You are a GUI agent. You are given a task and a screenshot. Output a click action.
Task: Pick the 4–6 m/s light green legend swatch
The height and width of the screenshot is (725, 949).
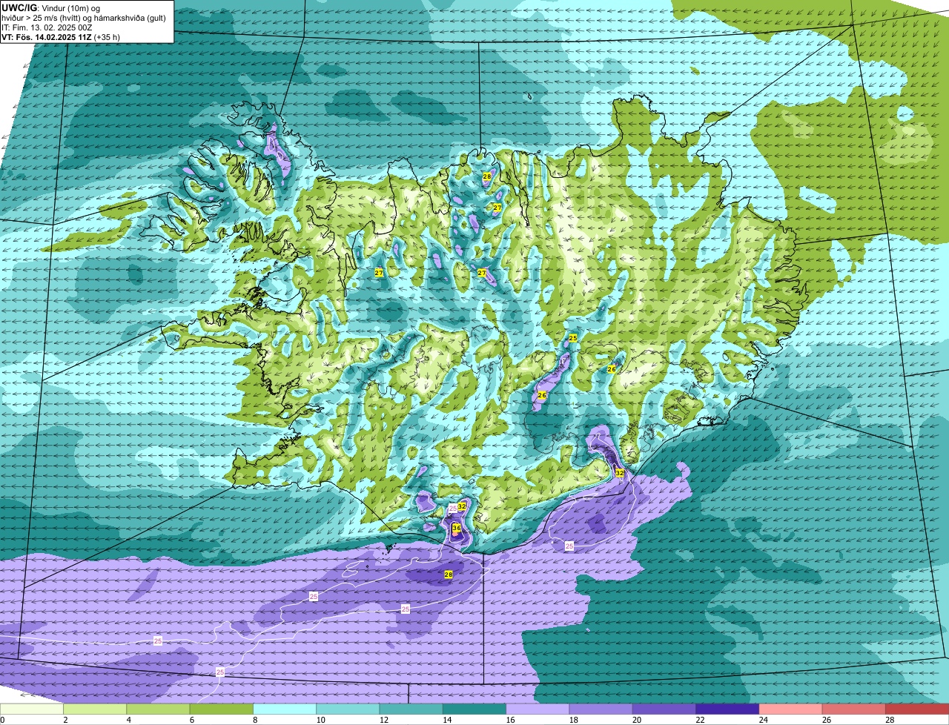click(x=158, y=709)
